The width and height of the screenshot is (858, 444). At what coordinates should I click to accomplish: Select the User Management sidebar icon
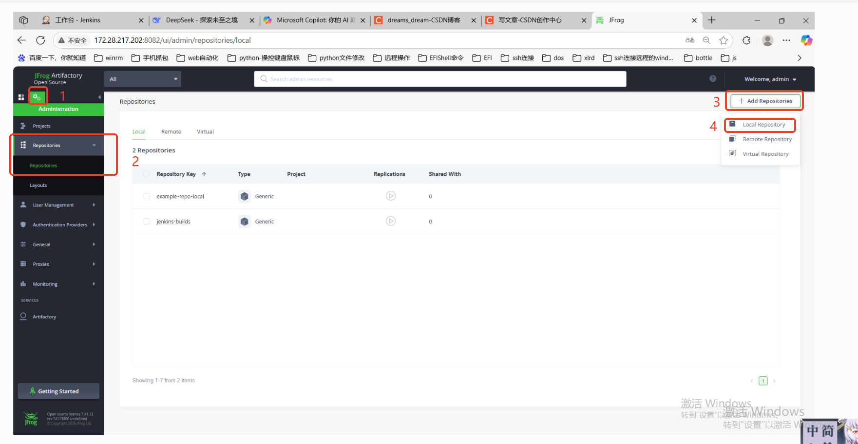23,205
